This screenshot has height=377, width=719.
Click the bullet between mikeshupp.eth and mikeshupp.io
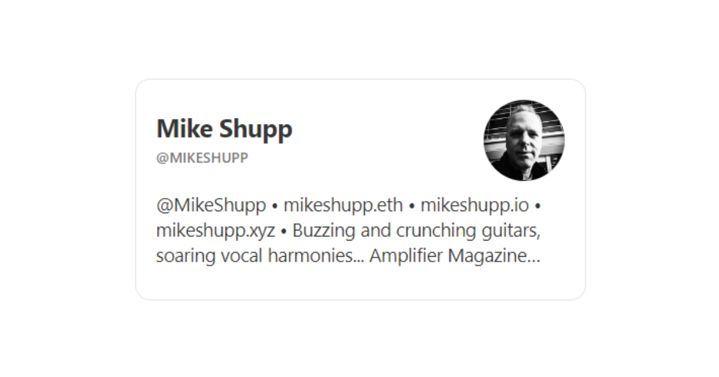coord(412,207)
